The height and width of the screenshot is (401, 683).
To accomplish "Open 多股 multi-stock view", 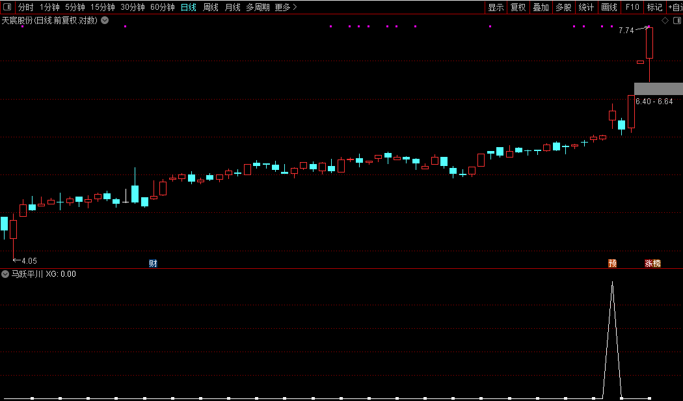I will click(x=564, y=7).
